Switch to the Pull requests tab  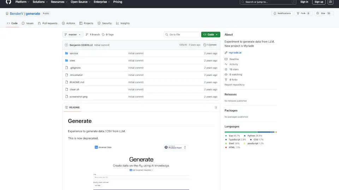pos(48,23)
